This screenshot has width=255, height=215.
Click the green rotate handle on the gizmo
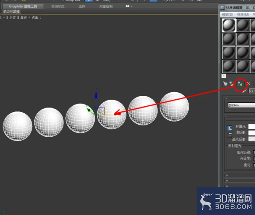click(x=88, y=110)
